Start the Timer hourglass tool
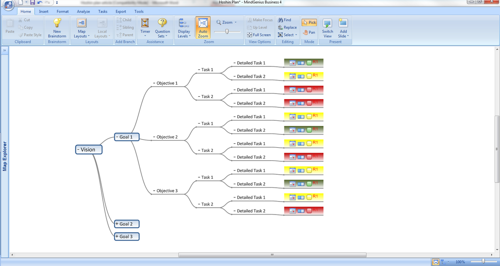This screenshot has width=500, height=266. (145, 27)
